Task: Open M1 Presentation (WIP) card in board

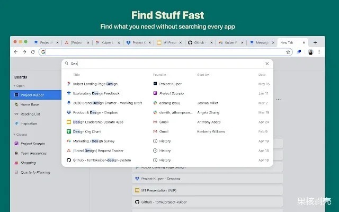Action: (x=207, y=190)
